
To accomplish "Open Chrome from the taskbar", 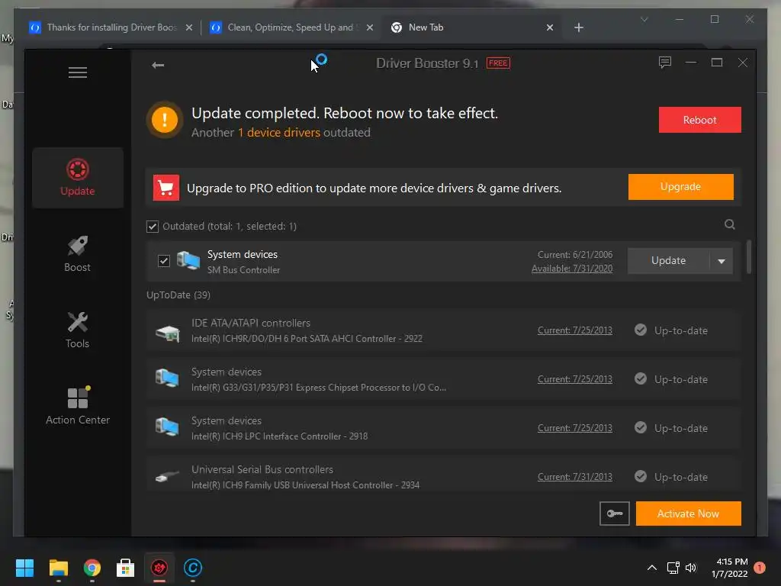I will coord(92,568).
